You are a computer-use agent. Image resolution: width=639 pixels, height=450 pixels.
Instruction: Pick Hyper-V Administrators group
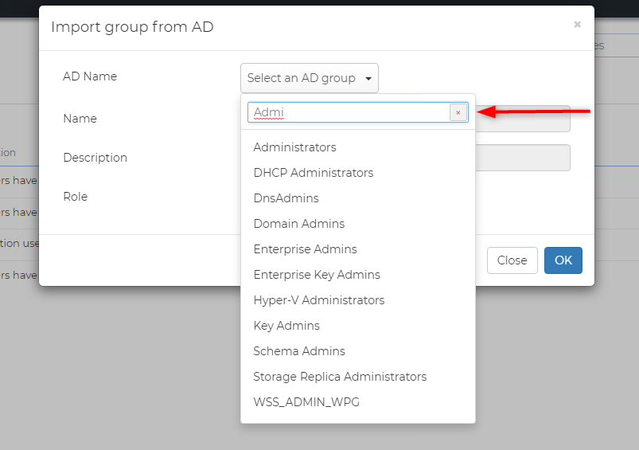[318, 300]
